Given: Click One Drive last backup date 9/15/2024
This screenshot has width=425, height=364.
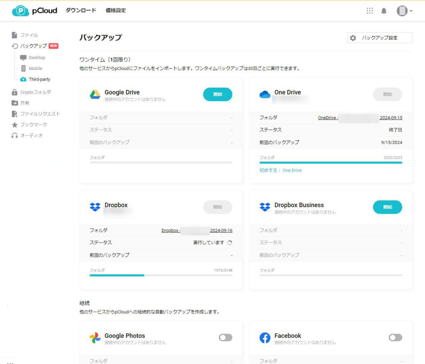Looking at the screenshot, I should coord(391,142).
